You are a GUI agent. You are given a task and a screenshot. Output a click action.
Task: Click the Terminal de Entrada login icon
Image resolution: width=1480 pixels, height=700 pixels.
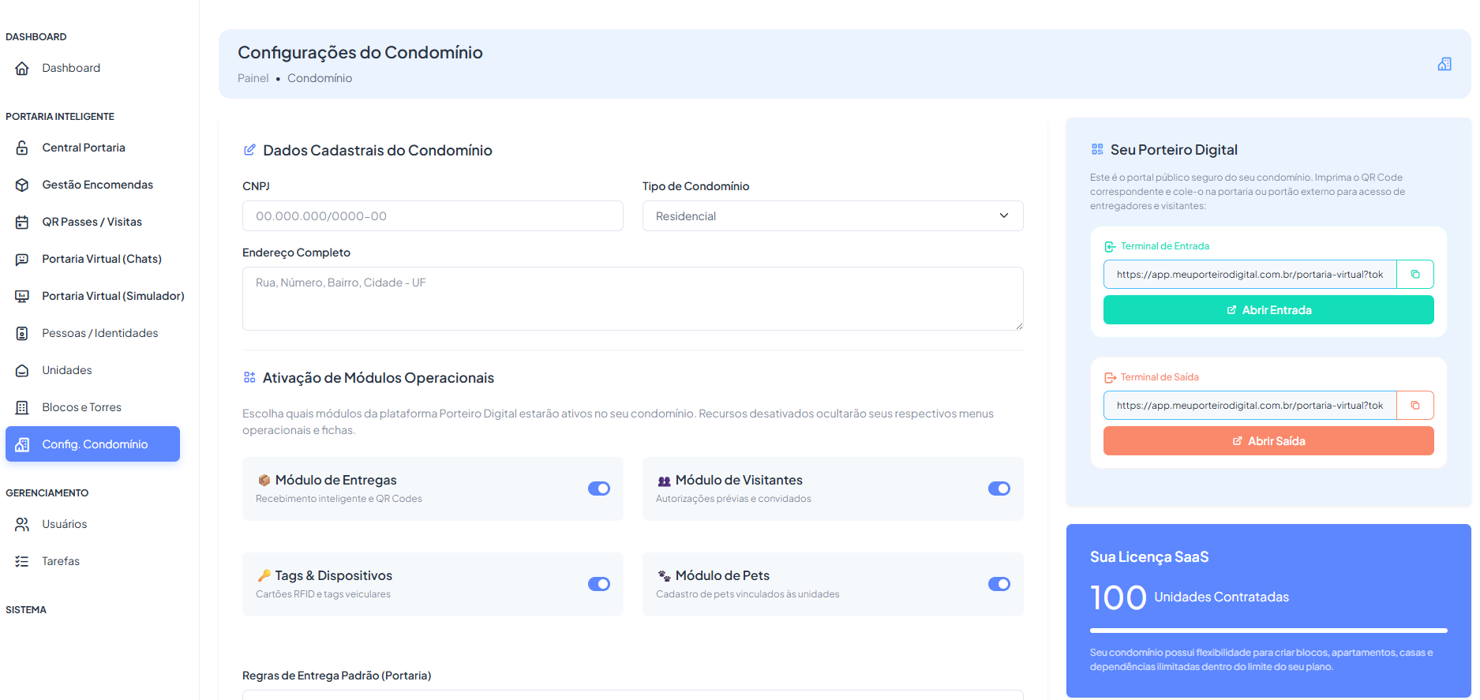1110,246
